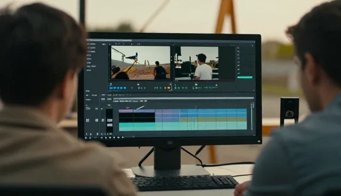
Task: Click the green transport icons under the right preview
Action: pos(196,88)
